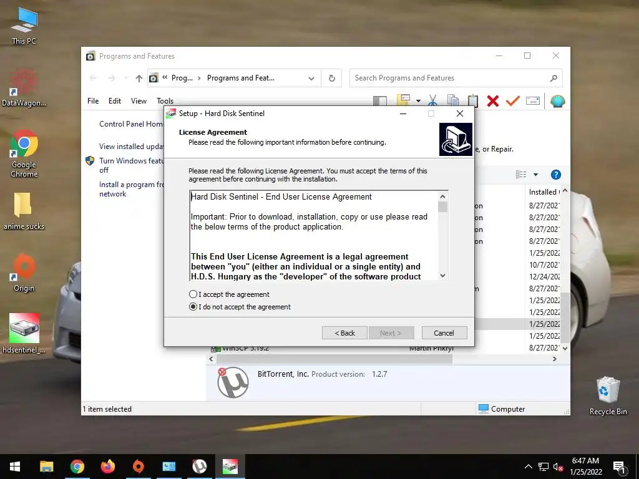This screenshot has height=479, width=639.
Task: Open the Windows Start menu
Action: point(15,467)
